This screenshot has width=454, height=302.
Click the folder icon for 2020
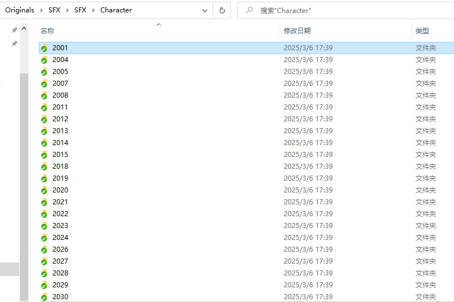point(44,191)
